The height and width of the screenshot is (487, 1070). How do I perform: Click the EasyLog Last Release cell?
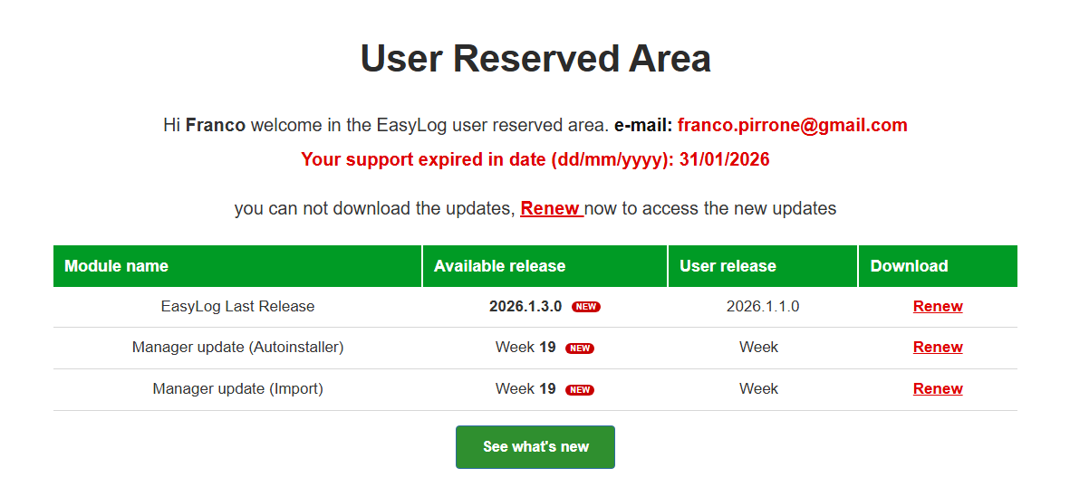237,306
